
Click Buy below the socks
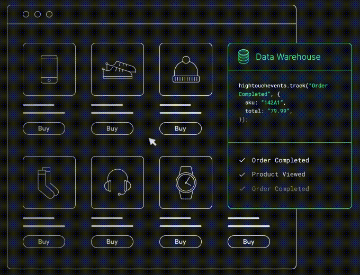(x=44, y=242)
